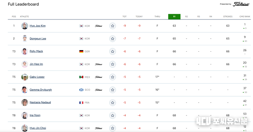Switch to the R2 round tab
This screenshot has width=253, height=132.
[x=187, y=17]
